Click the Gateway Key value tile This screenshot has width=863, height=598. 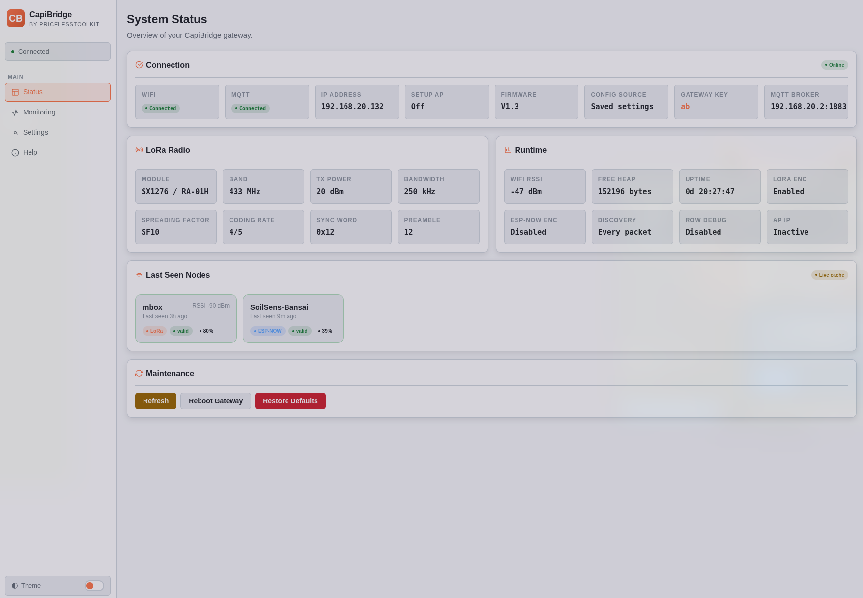pyautogui.click(x=716, y=102)
